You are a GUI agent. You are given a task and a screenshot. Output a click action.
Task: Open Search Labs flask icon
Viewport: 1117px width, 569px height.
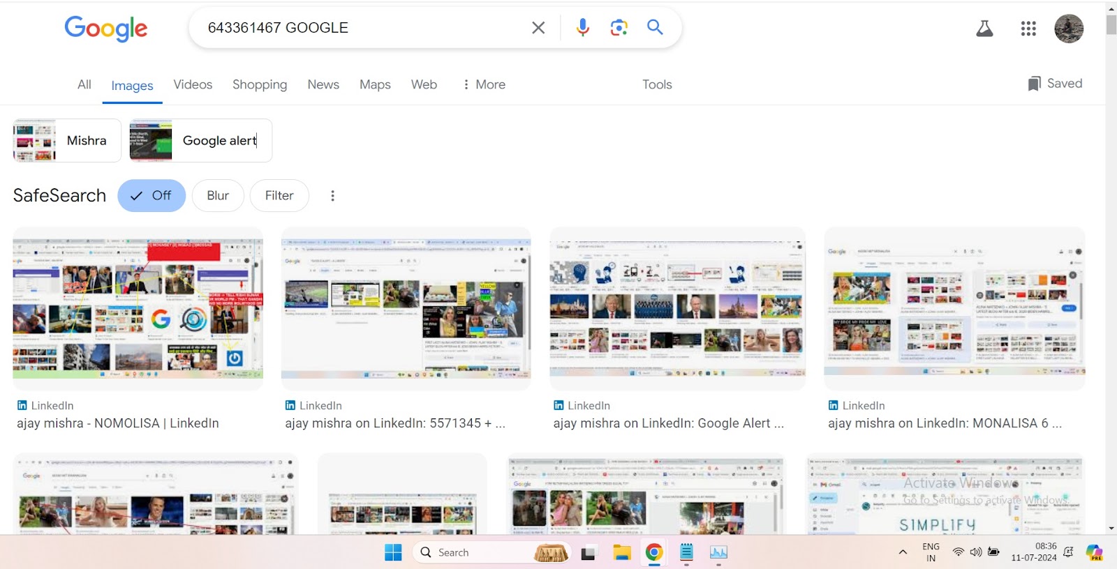point(984,29)
